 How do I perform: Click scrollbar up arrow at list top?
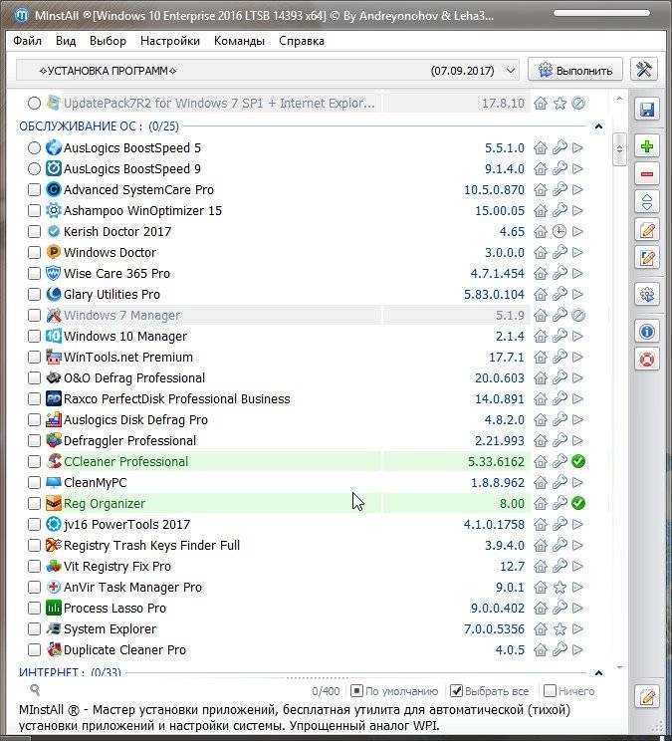pos(619,100)
